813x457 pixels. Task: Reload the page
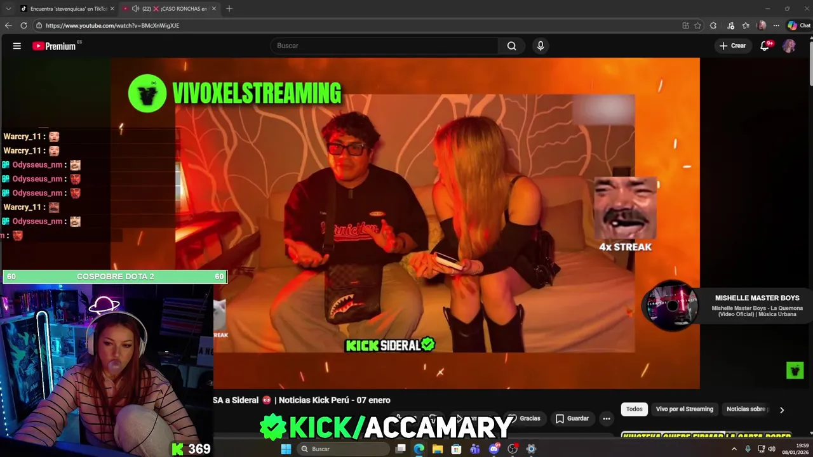click(x=24, y=25)
